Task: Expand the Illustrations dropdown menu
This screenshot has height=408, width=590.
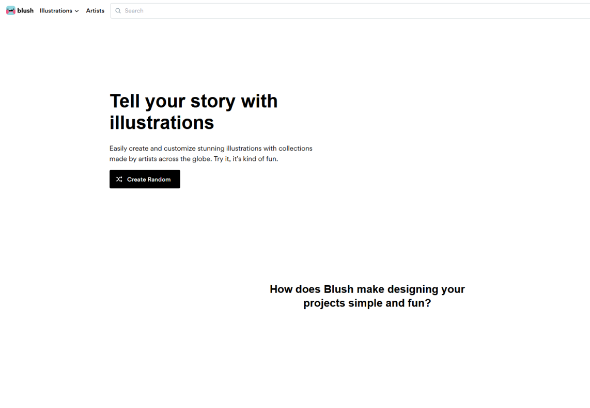Action: point(59,11)
